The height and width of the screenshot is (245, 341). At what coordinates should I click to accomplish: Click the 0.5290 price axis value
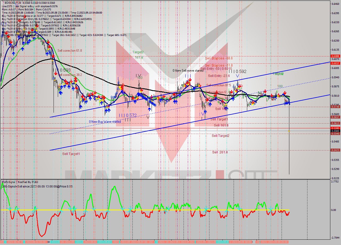tap(335, 169)
